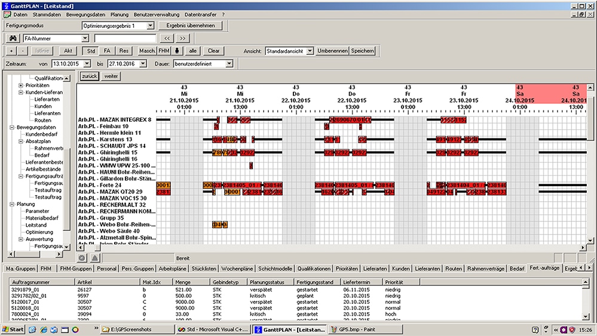This screenshot has width=597, height=336.
Task: Switch to GPS.bmp - Paint taskbar window
Action: click(x=365, y=329)
